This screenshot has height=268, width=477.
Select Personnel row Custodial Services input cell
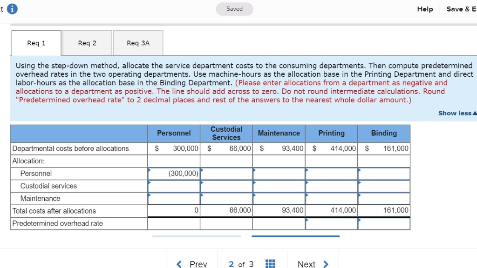(x=226, y=174)
